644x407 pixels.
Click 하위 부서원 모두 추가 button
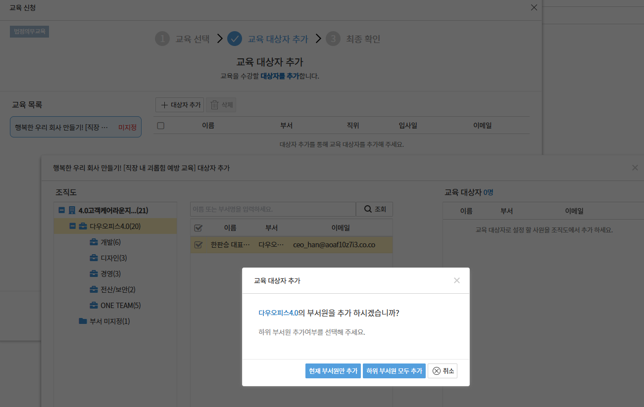click(394, 371)
